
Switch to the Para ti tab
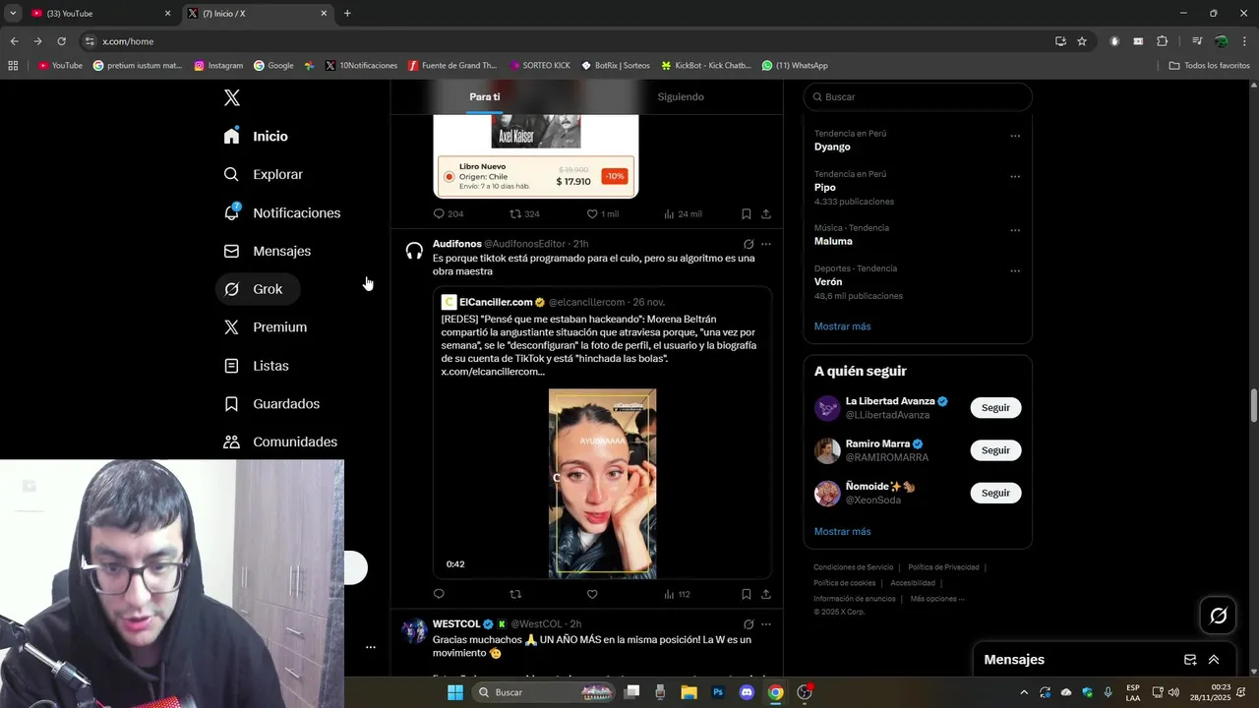tap(485, 97)
